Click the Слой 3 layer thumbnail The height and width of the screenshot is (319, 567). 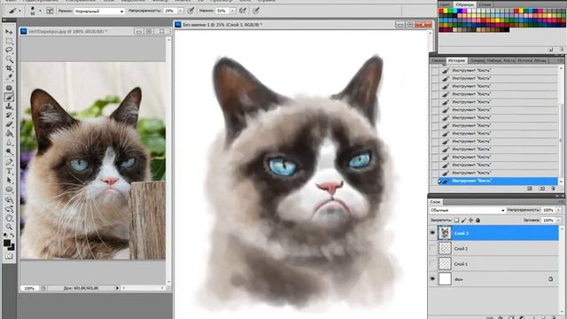click(445, 233)
